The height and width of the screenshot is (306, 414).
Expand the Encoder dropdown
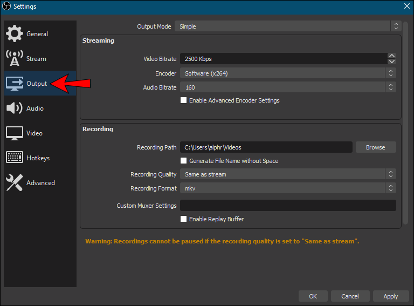click(x=288, y=73)
